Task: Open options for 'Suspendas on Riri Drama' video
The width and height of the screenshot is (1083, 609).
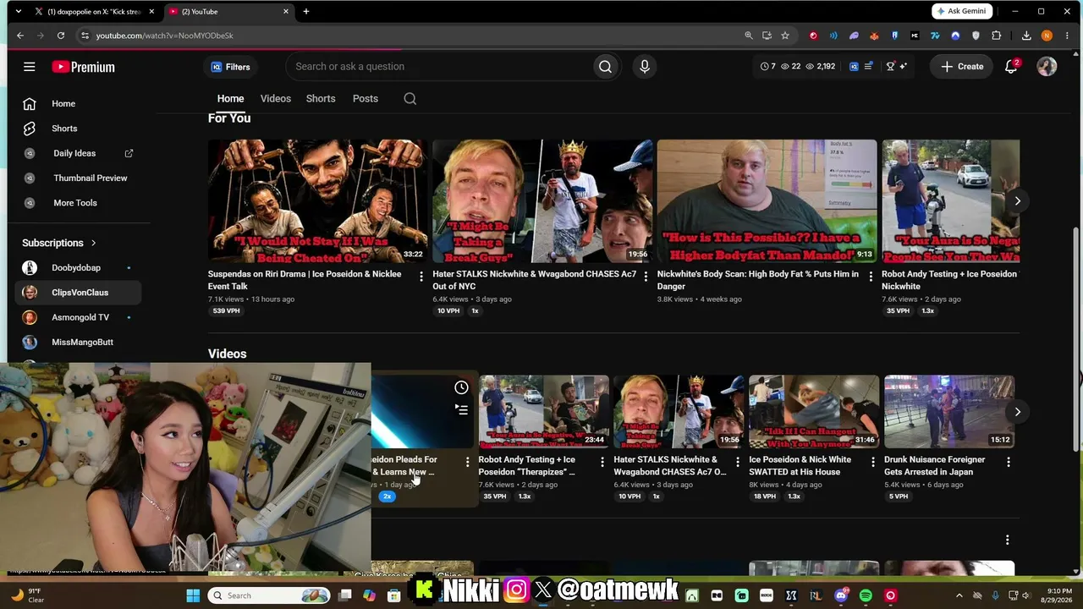Action: tap(421, 277)
